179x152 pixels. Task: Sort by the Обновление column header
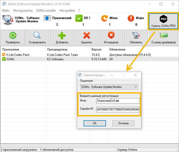point(117,49)
